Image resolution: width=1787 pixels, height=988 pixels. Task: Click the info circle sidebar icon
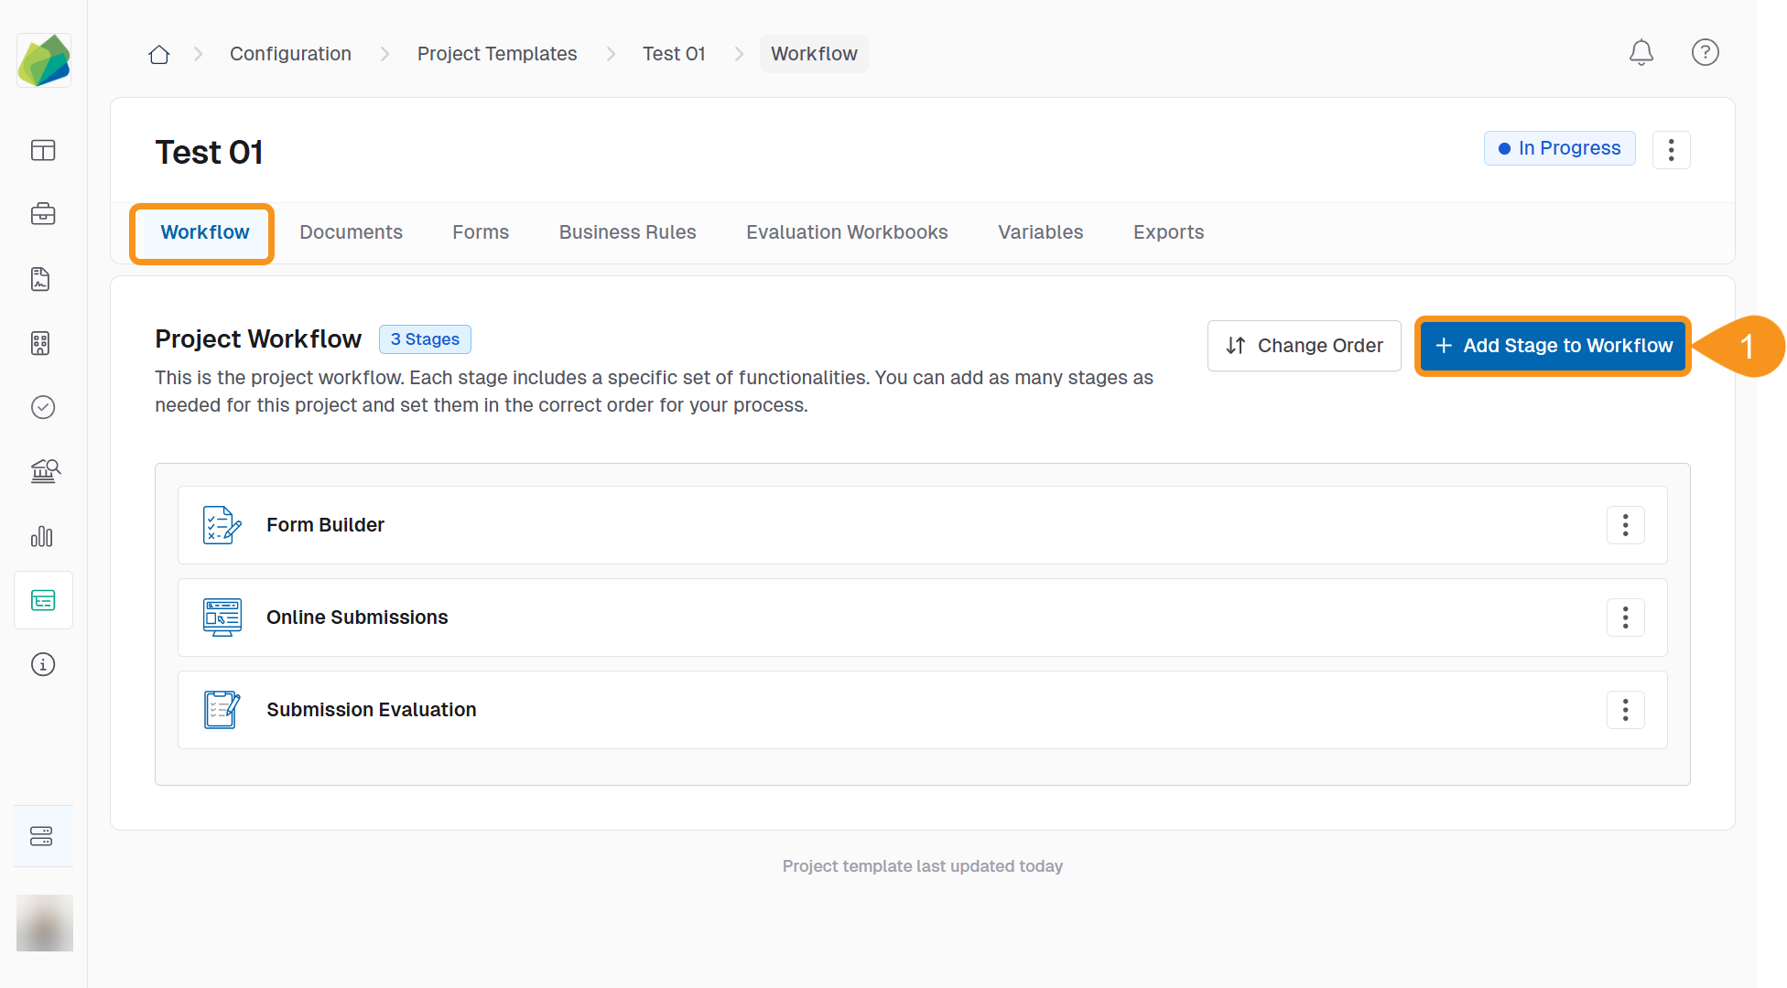43,664
